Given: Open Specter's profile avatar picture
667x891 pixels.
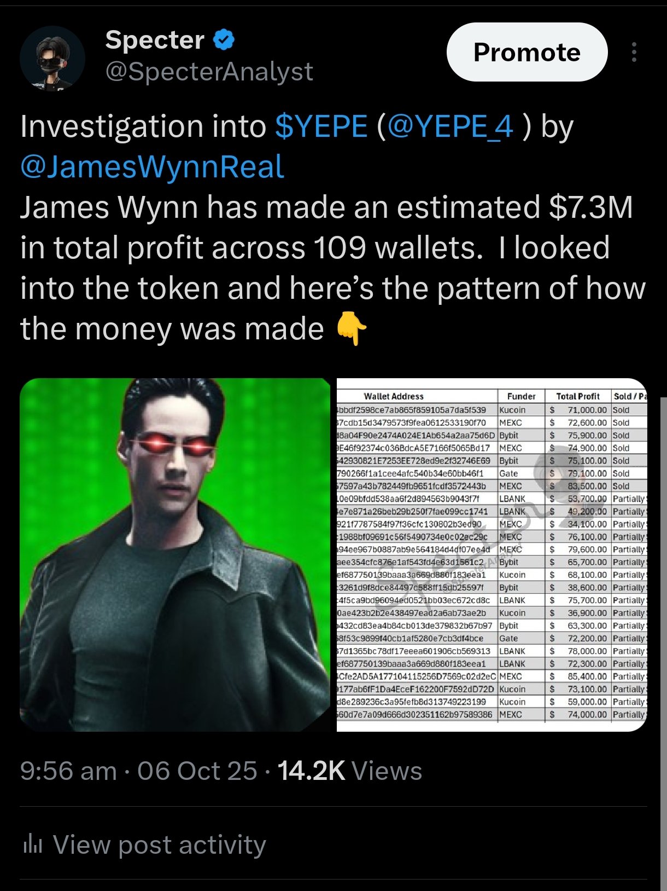Looking at the screenshot, I should pos(52,58).
